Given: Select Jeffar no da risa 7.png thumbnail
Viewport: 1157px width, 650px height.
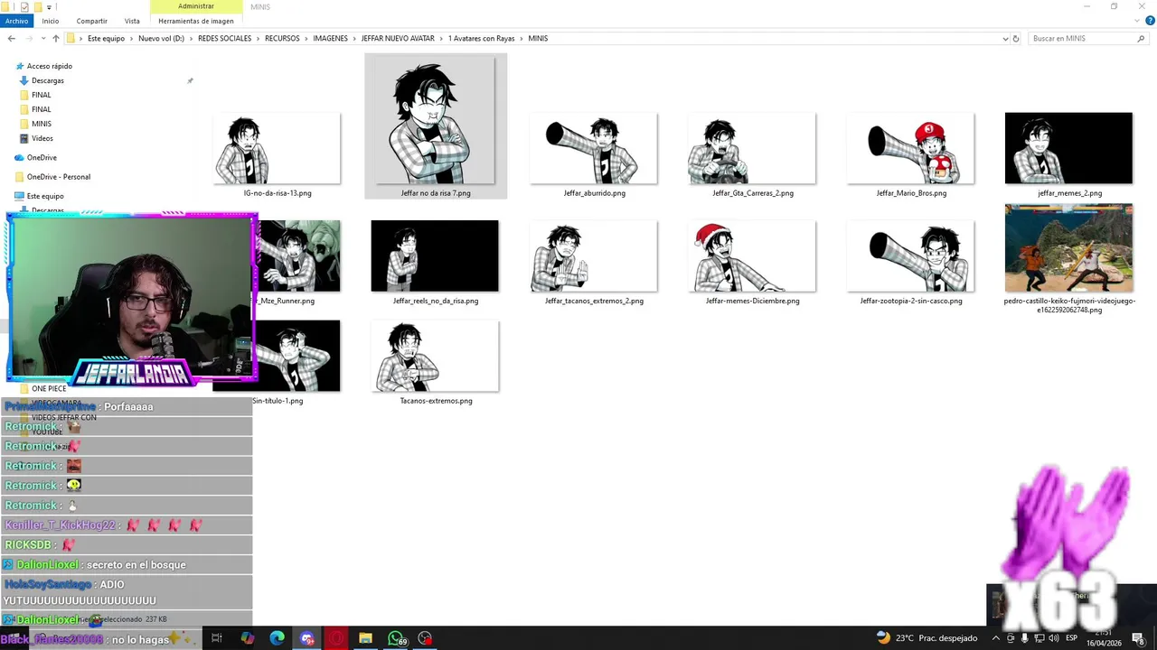Looking at the screenshot, I should click(436, 121).
